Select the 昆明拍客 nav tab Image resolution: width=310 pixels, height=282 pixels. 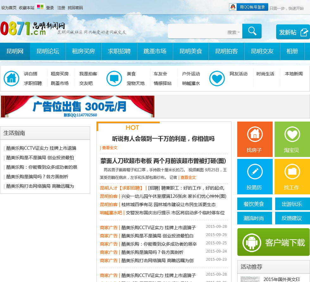(226, 51)
